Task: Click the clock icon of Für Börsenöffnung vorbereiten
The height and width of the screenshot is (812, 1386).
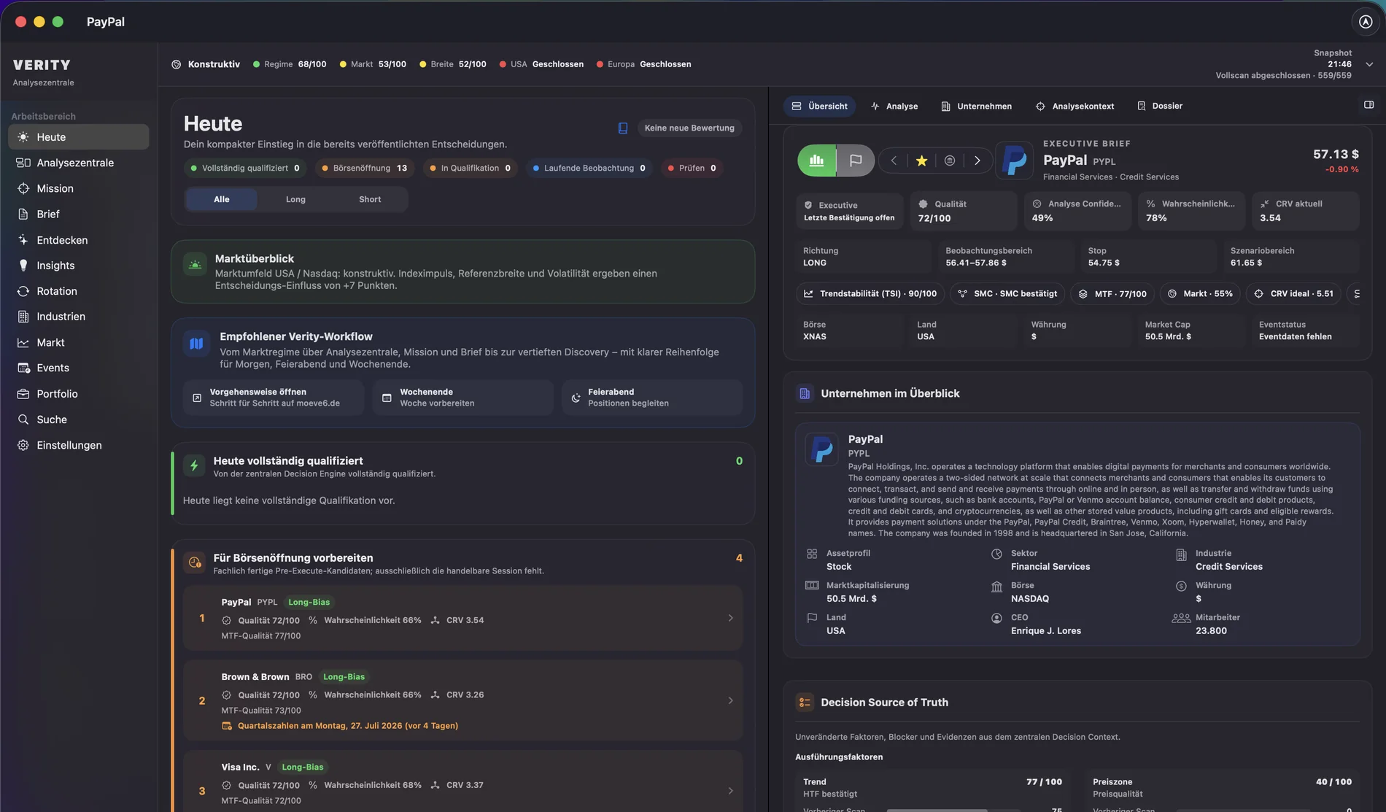Action: pos(194,562)
